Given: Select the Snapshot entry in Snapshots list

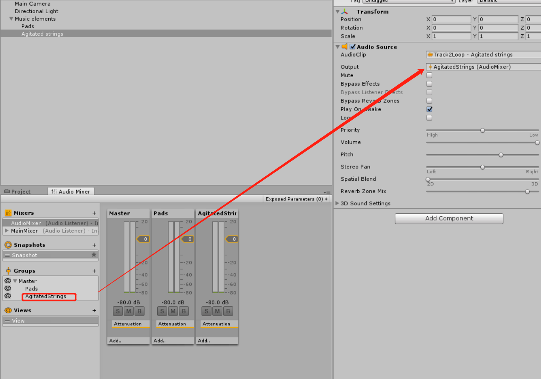Looking at the screenshot, I should coord(51,255).
